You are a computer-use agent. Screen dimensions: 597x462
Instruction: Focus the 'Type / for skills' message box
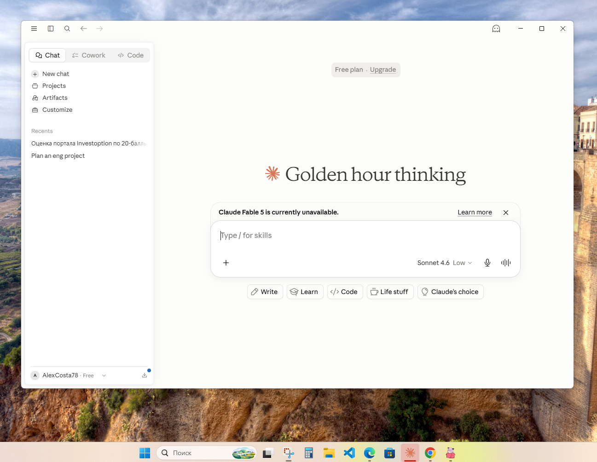coord(365,236)
